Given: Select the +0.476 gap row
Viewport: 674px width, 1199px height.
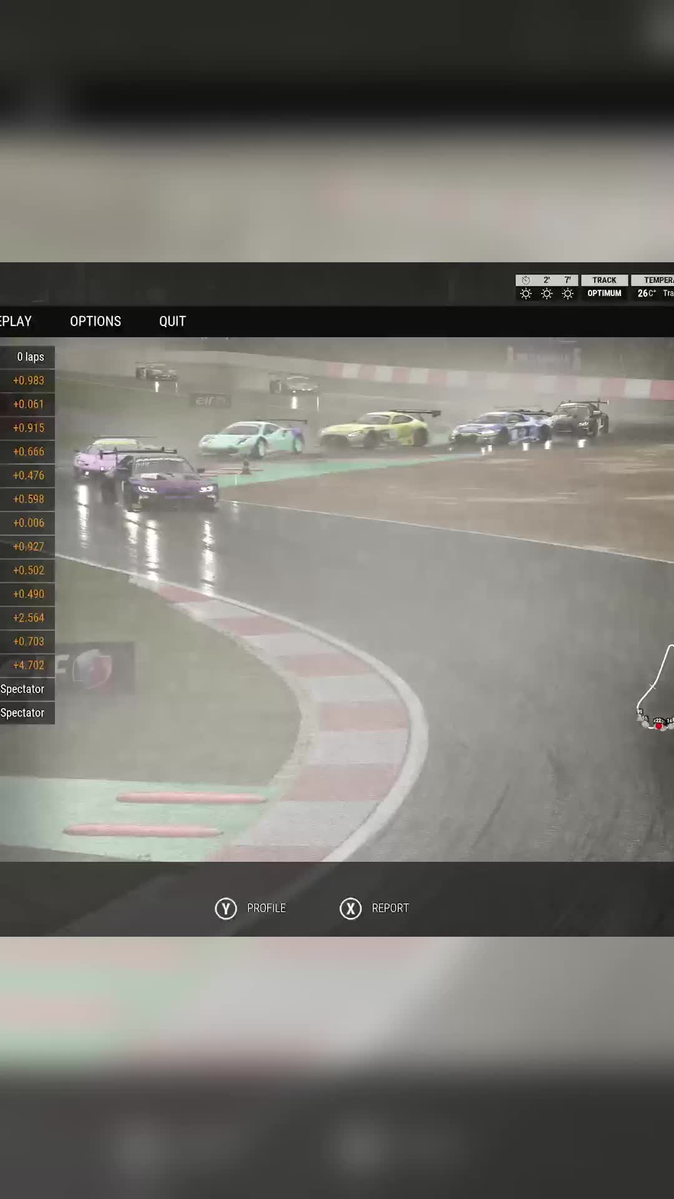Looking at the screenshot, I should 27,476.
